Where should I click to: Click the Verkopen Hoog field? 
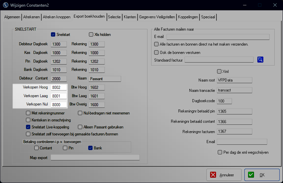coord(59,88)
